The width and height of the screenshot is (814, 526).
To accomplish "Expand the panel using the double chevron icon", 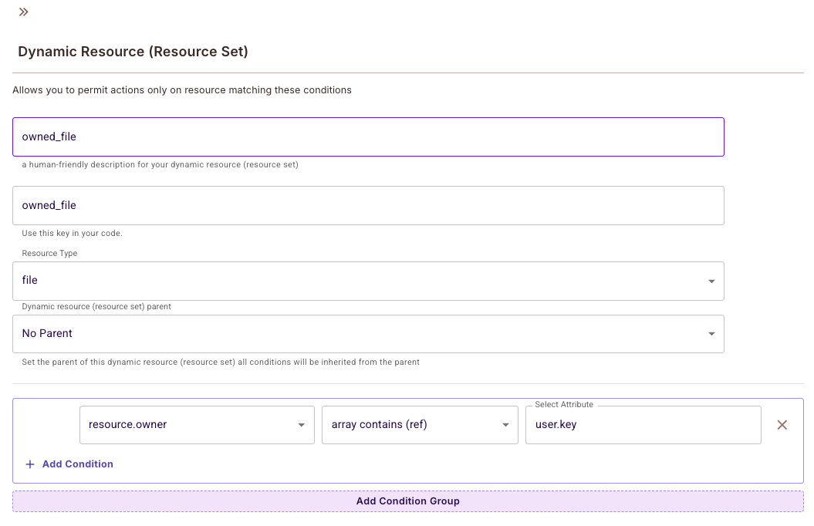I will (x=24, y=12).
